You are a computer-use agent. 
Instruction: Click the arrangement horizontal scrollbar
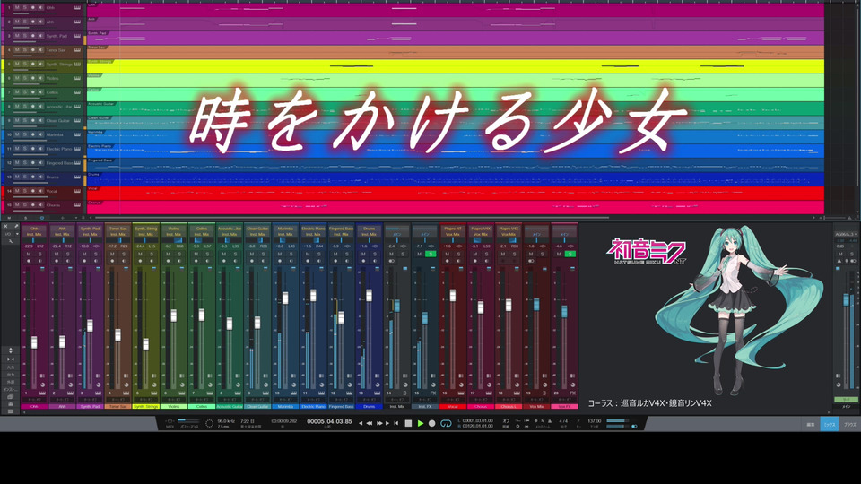[352, 217]
